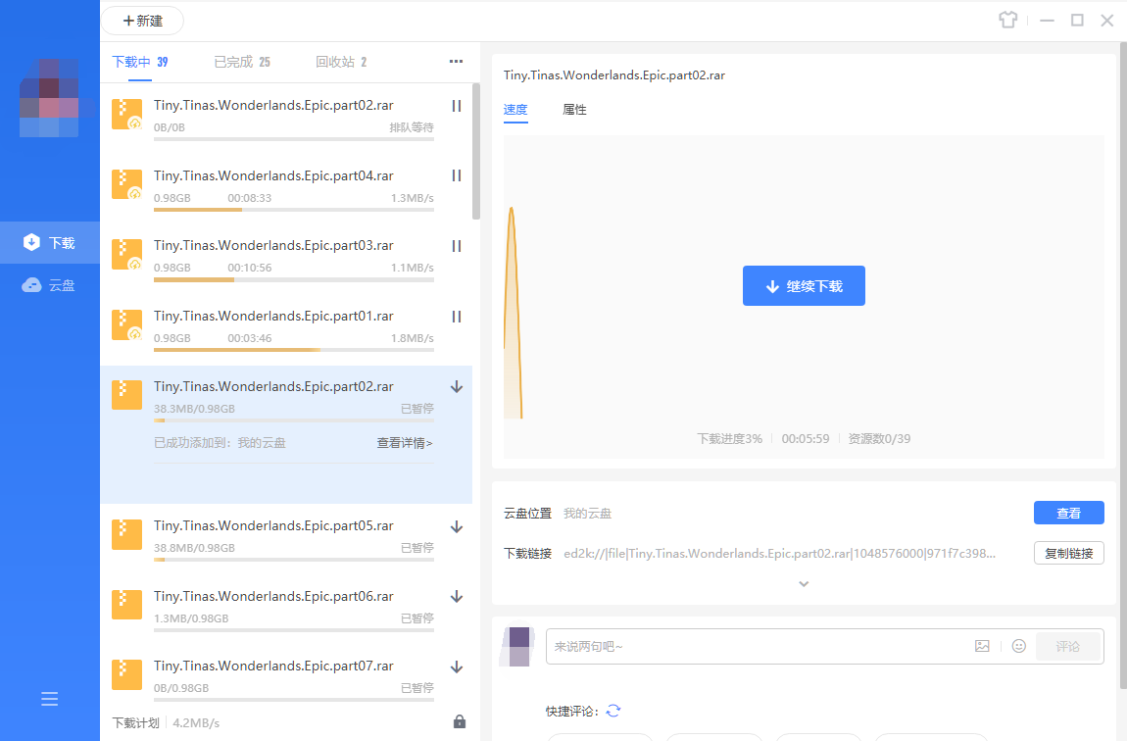The height and width of the screenshot is (741, 1127).
Task: Open emoji picker in comment box
Action: [x=1018, y=646]
